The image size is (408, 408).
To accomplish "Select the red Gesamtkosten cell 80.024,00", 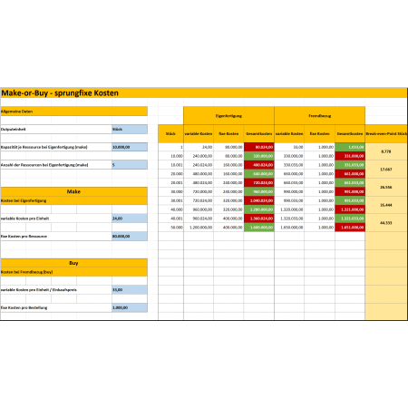I will point(259,147).
